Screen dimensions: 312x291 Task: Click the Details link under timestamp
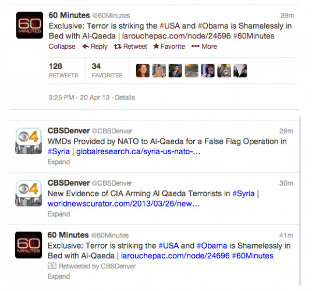pyautogui.click(x=125, y=97)
